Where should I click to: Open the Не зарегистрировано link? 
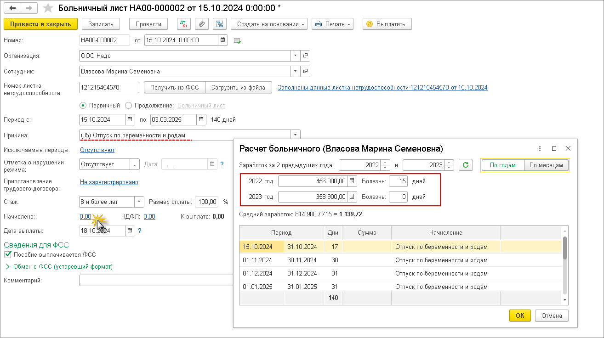click(109, 182)
